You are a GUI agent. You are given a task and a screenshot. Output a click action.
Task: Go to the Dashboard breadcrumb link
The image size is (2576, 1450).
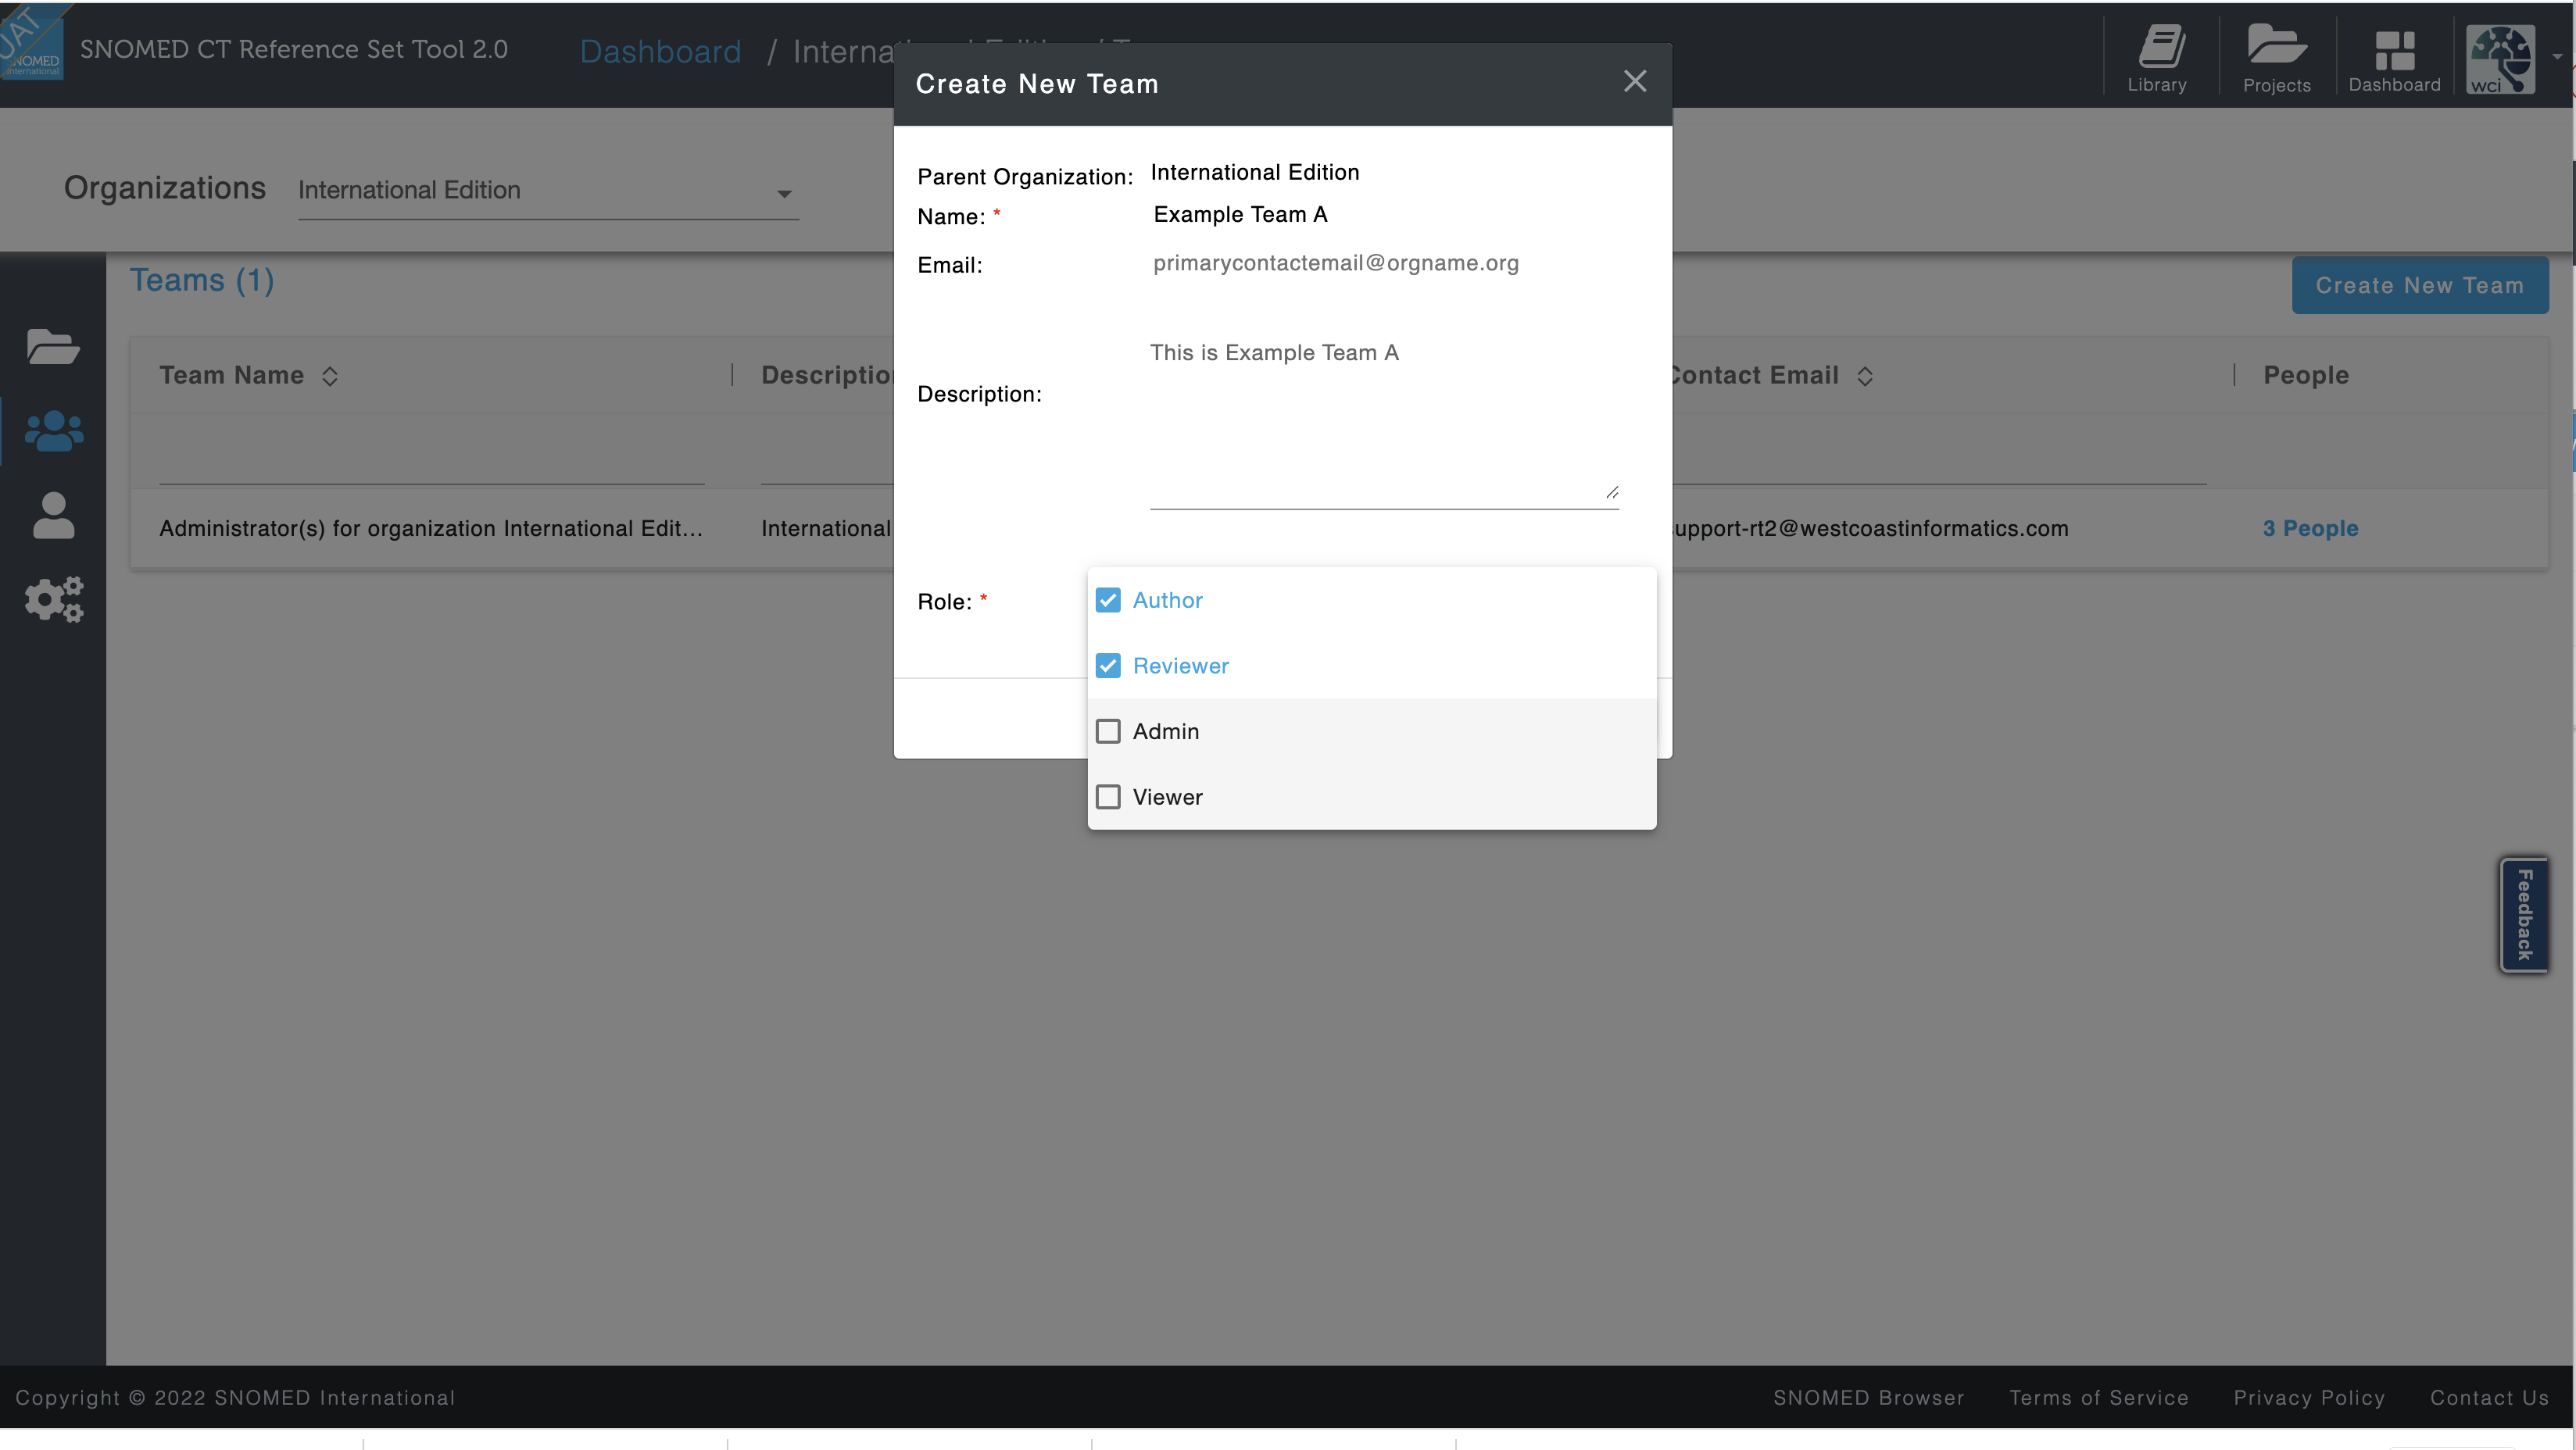pos(660,51)
